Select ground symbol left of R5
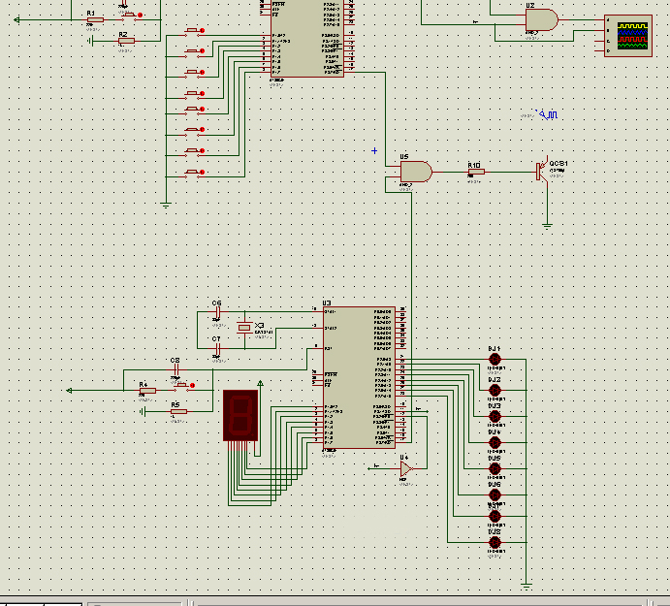This screenshot has height=606, width=670. 143,411
